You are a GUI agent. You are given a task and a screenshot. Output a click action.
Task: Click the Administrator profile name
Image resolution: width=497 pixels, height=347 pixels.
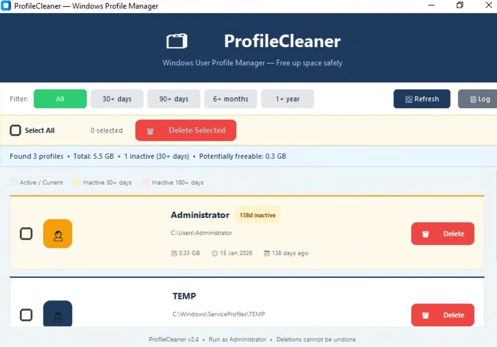tap(200, 215)
